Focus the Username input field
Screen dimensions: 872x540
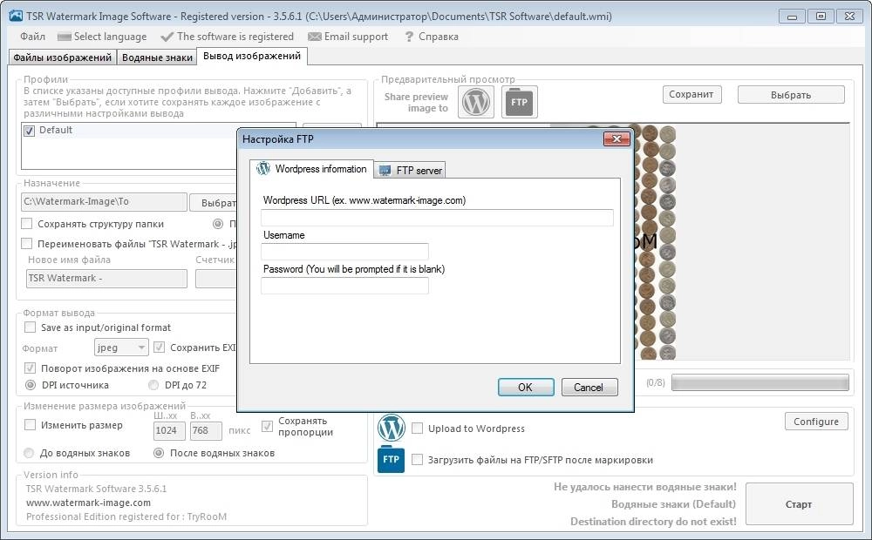(x=344, y=251)
